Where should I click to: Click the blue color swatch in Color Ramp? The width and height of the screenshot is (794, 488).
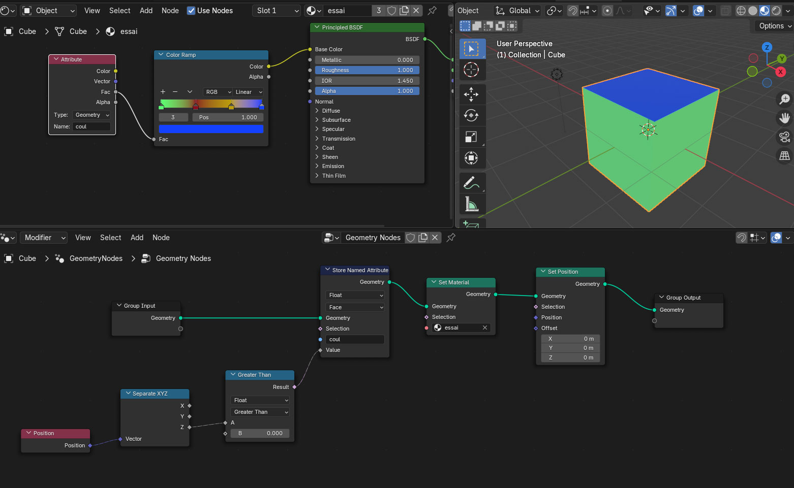211,129
